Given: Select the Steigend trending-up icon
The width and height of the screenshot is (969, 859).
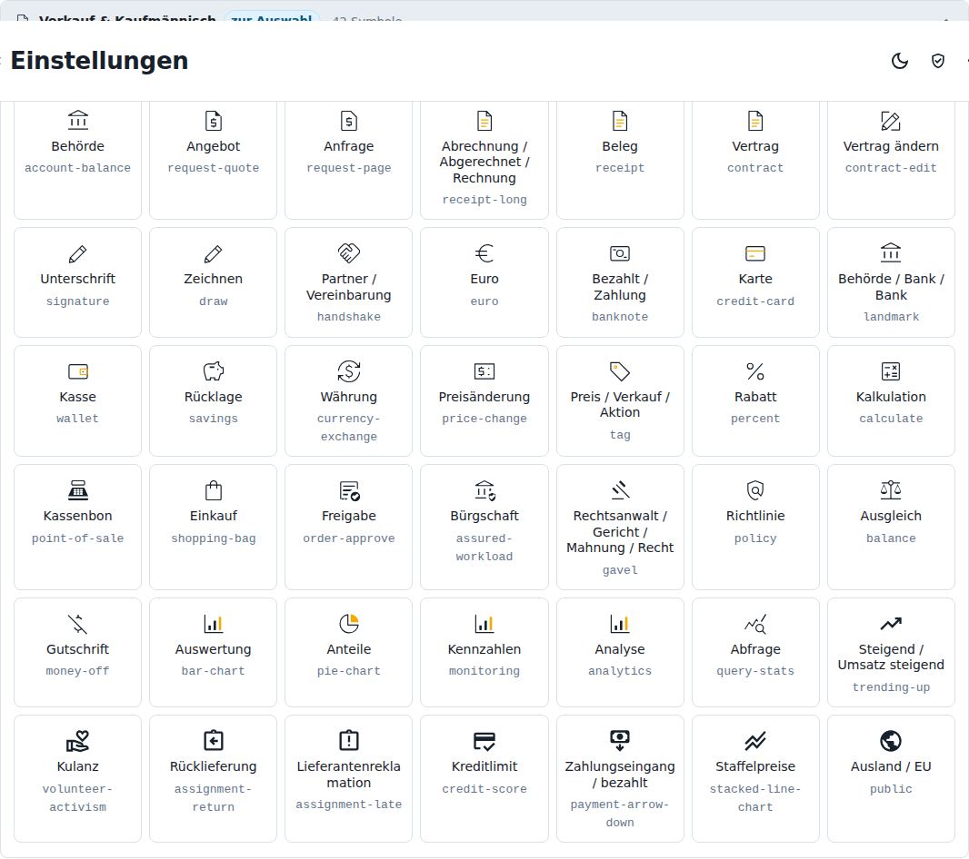Looking at the screenshot, I should point(891,624).
